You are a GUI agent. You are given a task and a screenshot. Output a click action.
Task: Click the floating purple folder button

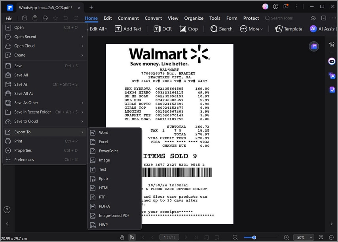tap(314, 46)
